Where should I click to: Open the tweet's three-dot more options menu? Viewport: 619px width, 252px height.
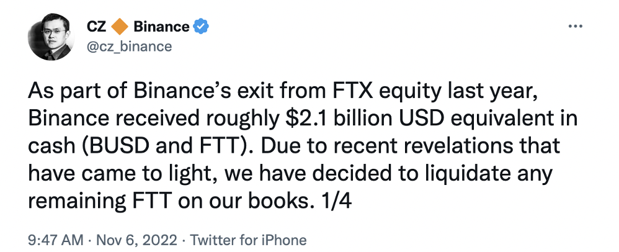coord(575,27)
